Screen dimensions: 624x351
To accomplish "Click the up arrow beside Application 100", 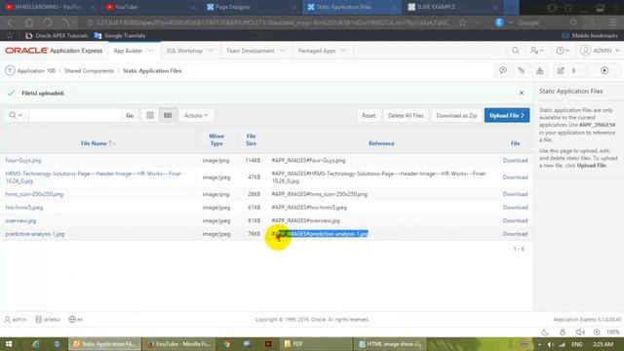I will coord(10,71).
